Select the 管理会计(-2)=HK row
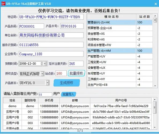Viewport: 159px width, 134px height. pyautogui.click(x=120, y=22)
